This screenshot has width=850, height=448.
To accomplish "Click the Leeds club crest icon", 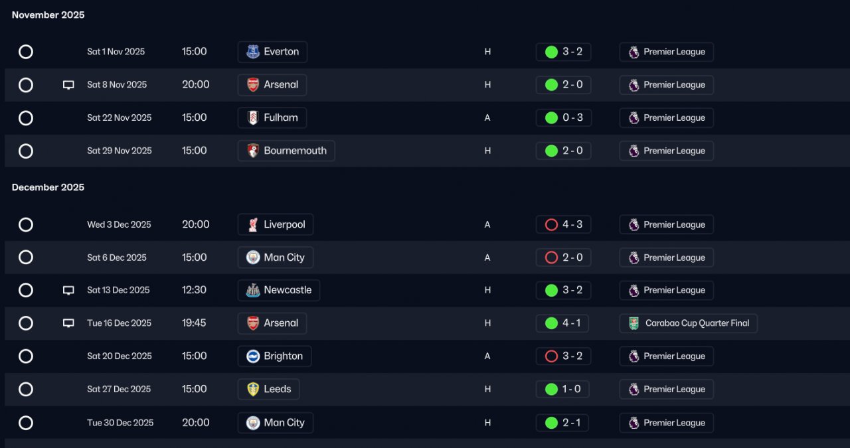I will 253,390.
